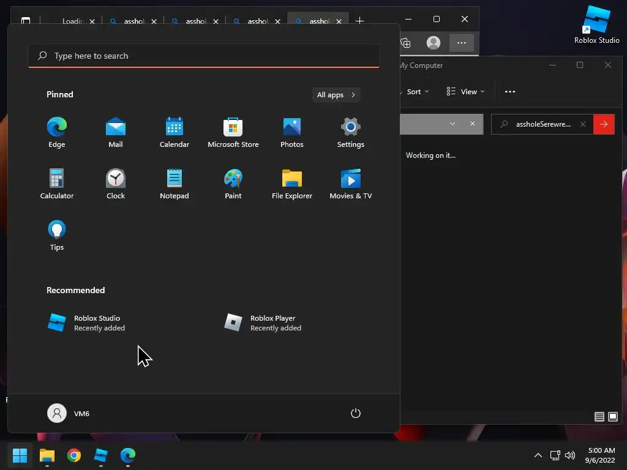Open Google Chrome from the taskbar
This screenshot has height=470, width=627.
tap(74, 455)
